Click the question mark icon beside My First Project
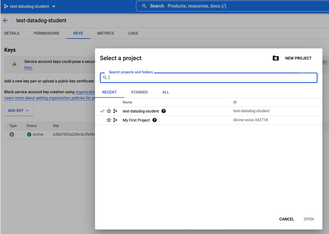Screen dimensions: 329x234 [154, 120]
